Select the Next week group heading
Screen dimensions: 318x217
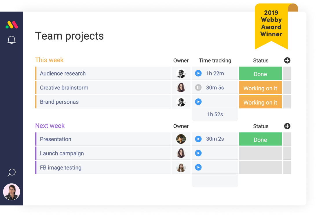pyautogui.click(x=50, y=126)
